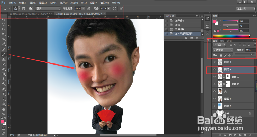Open layer filter 类型 dropdown
Screen dimensions: 257x137
click(x=219, y=45)
